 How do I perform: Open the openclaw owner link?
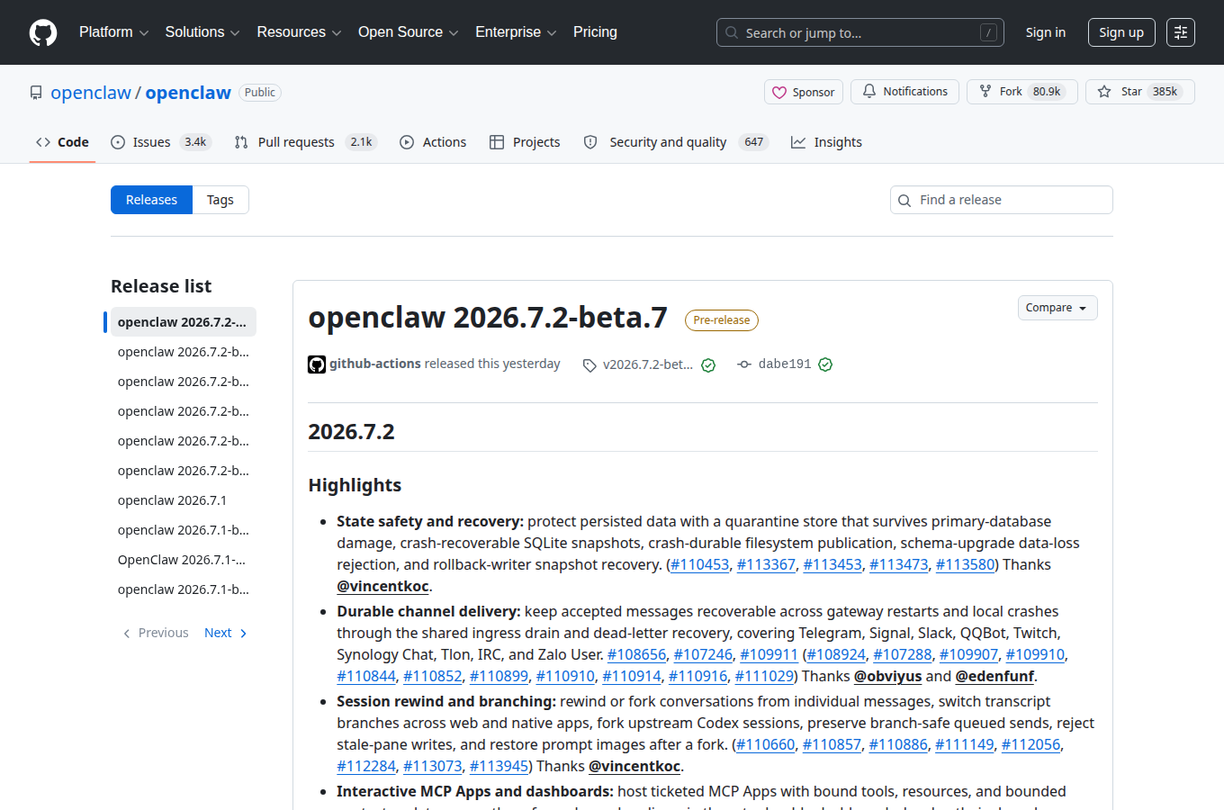point(91,93)
